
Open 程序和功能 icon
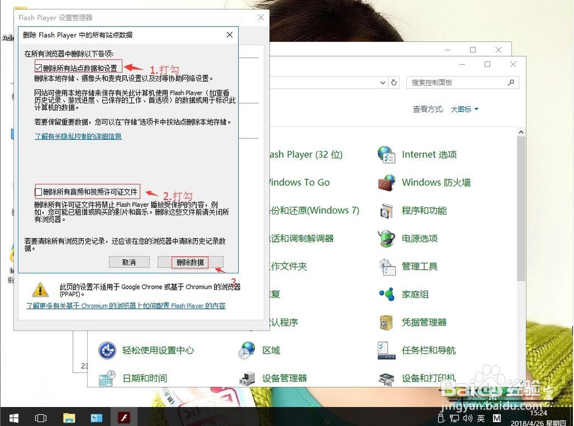(386, 211)
